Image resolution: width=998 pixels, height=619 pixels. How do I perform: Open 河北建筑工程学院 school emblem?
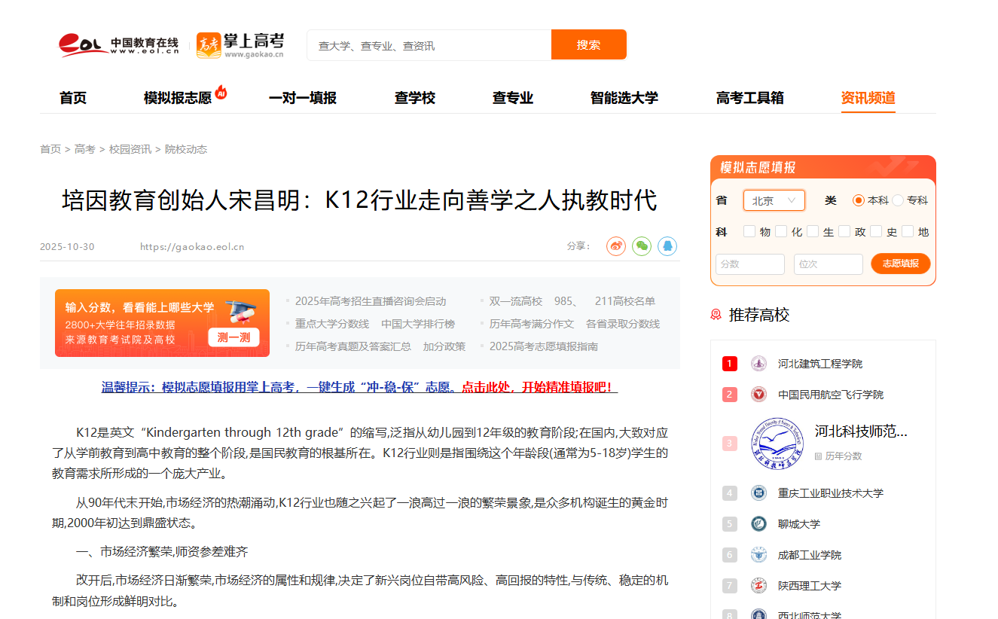pos(758,364)
